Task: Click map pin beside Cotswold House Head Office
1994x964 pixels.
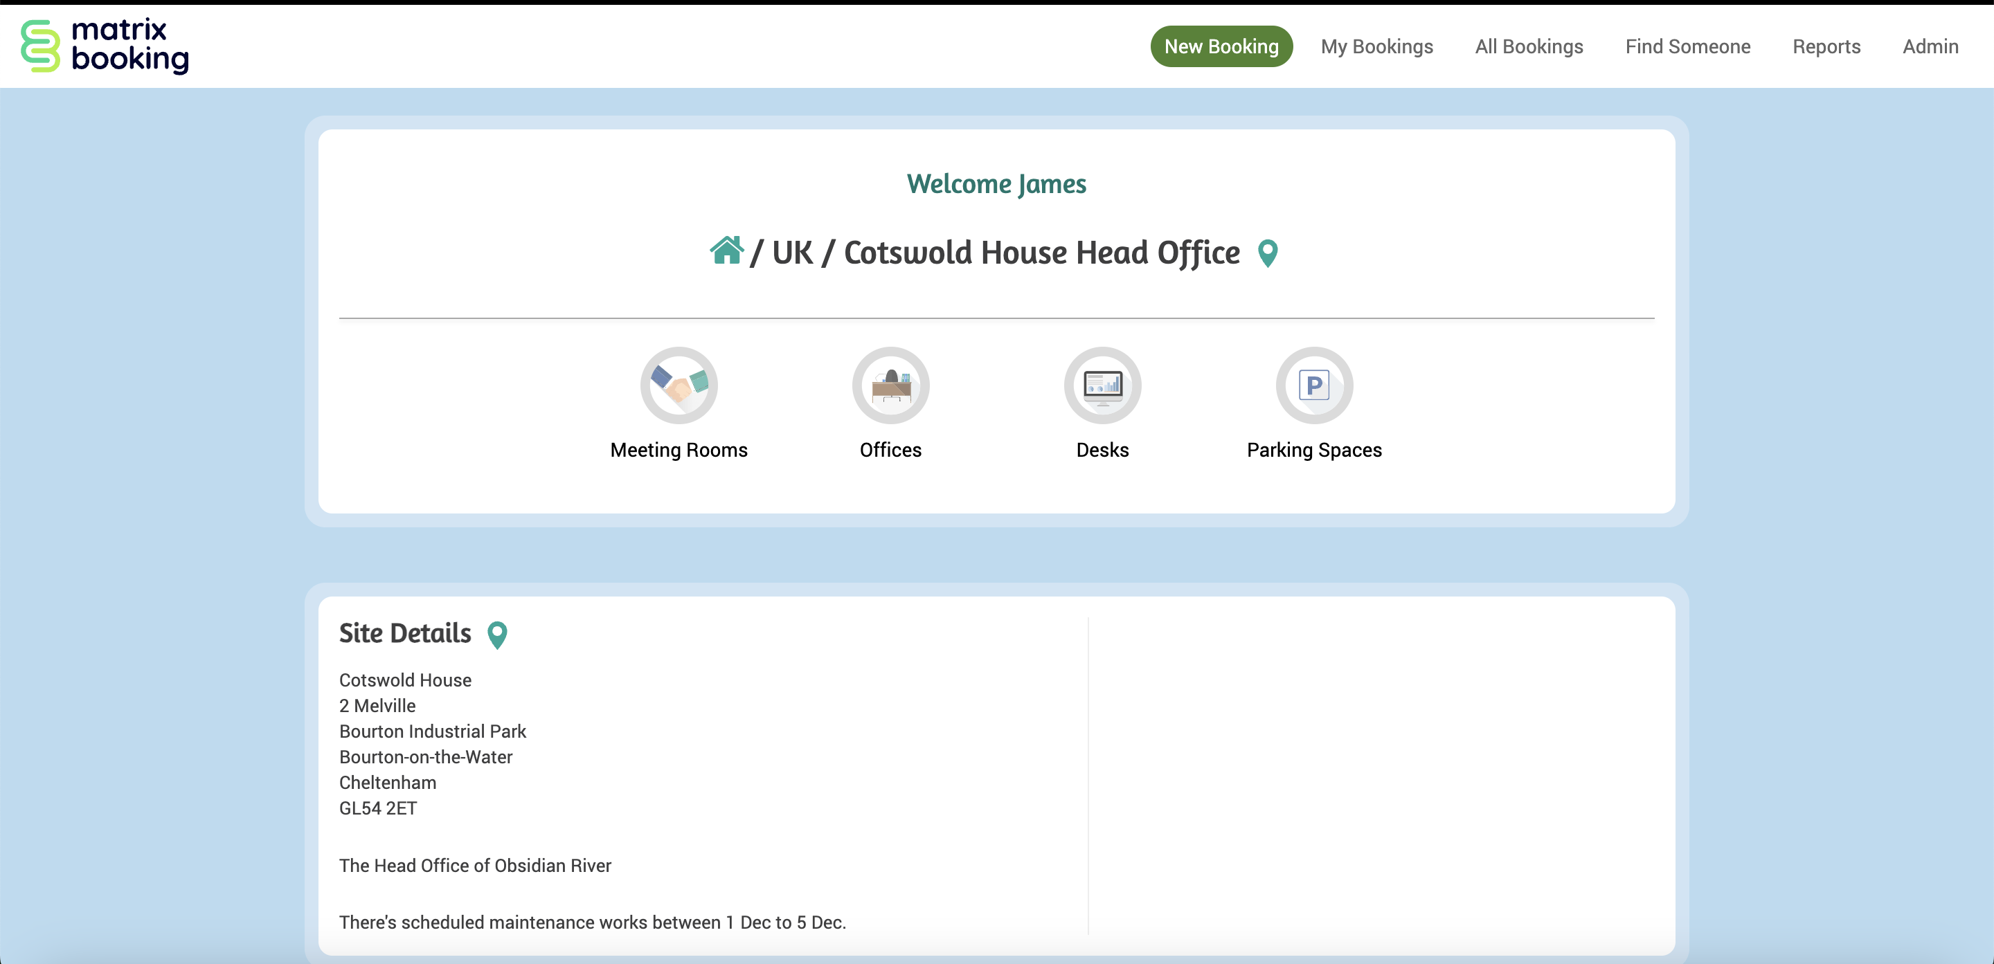Action: 1267,253
